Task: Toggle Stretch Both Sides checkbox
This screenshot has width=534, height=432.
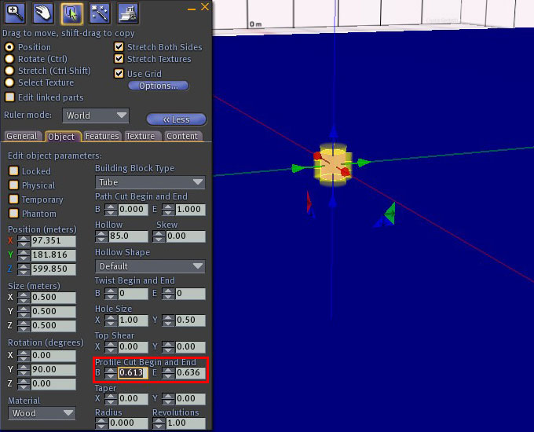Action: click(x=119, y=46)
